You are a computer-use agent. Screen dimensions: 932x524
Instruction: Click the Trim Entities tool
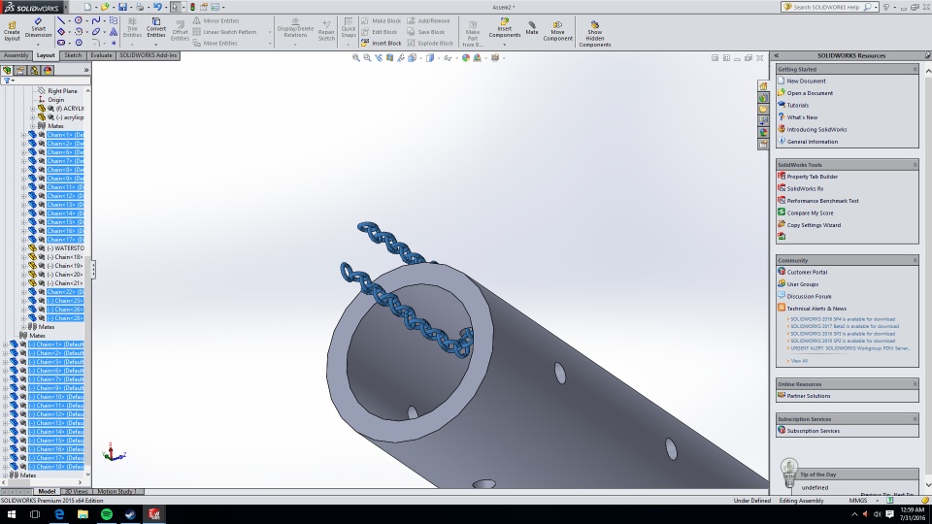tap(132, 28)
